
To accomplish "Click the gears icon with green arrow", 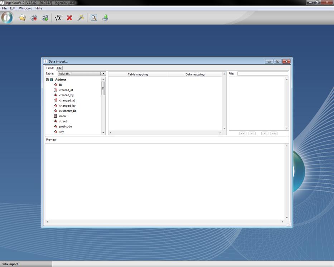I will coord(45,18).
